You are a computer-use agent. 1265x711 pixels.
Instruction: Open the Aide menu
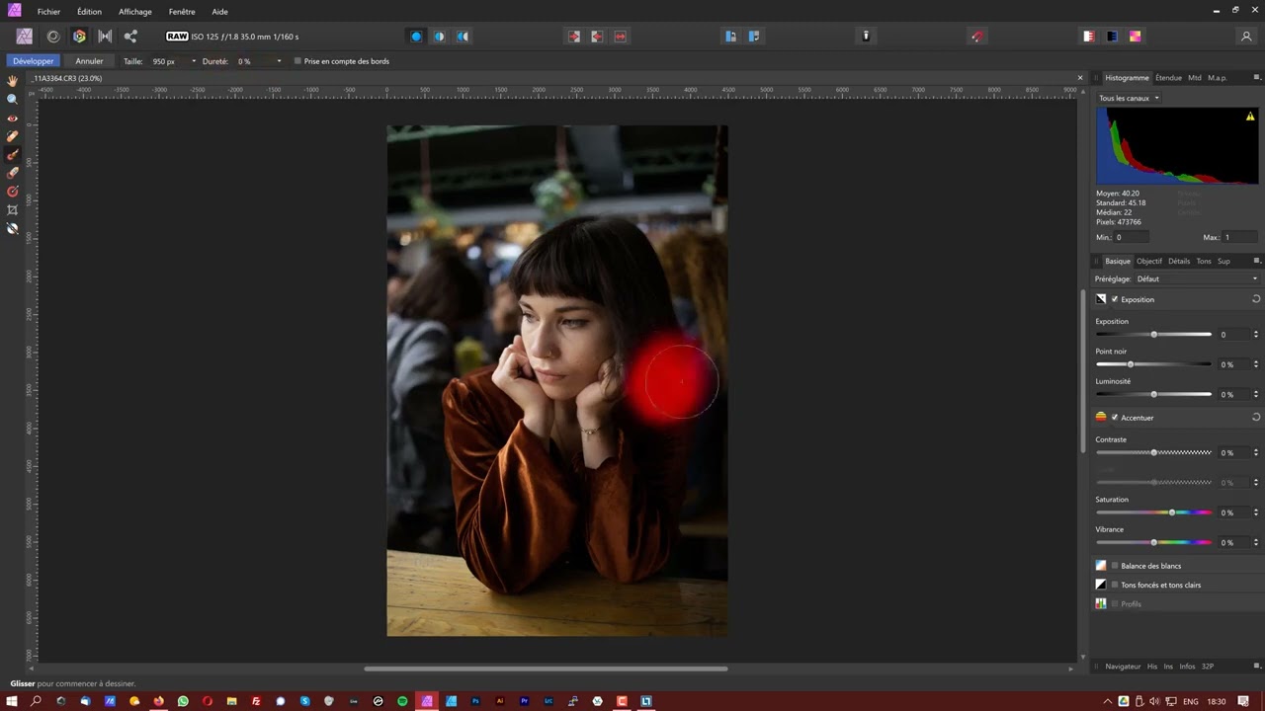click(219, 12)
